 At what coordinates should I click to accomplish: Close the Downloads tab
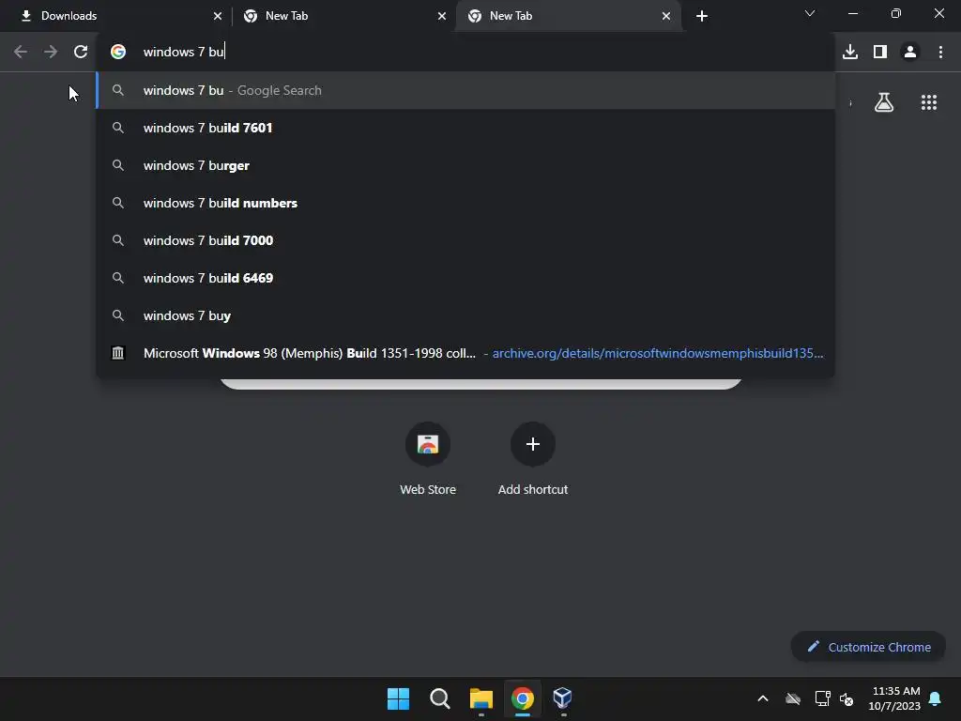(218, 16)
